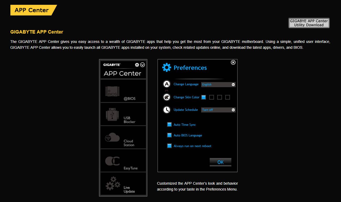Select the blue skin color swatch

[204, 97]
